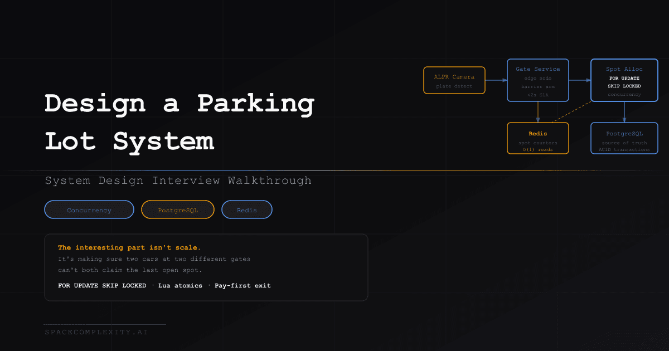
Task: Click the Redis tag pill
Action: 247,210
